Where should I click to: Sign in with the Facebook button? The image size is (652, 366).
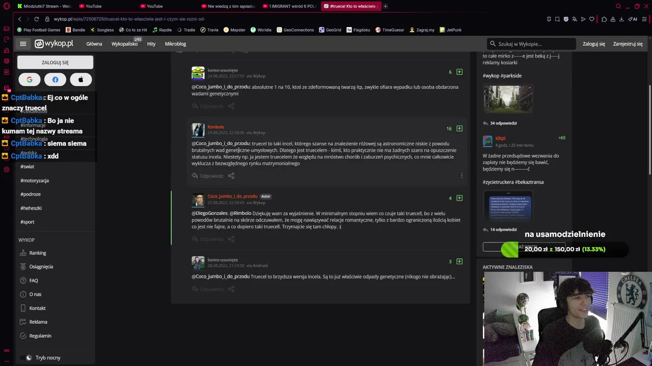pos(55,80)
